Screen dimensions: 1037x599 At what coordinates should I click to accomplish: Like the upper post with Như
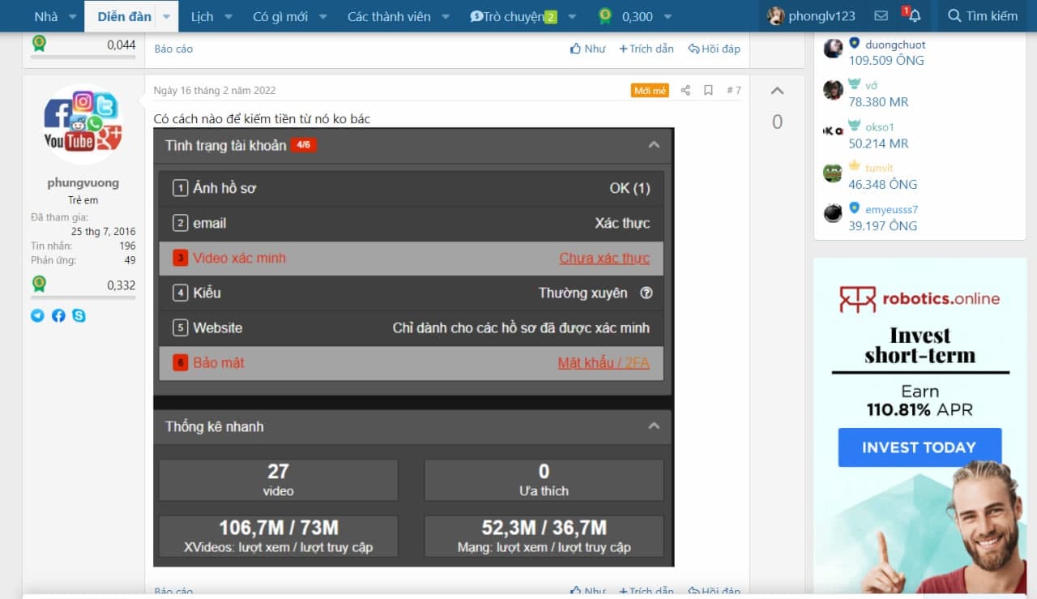(x=588, y=49)
